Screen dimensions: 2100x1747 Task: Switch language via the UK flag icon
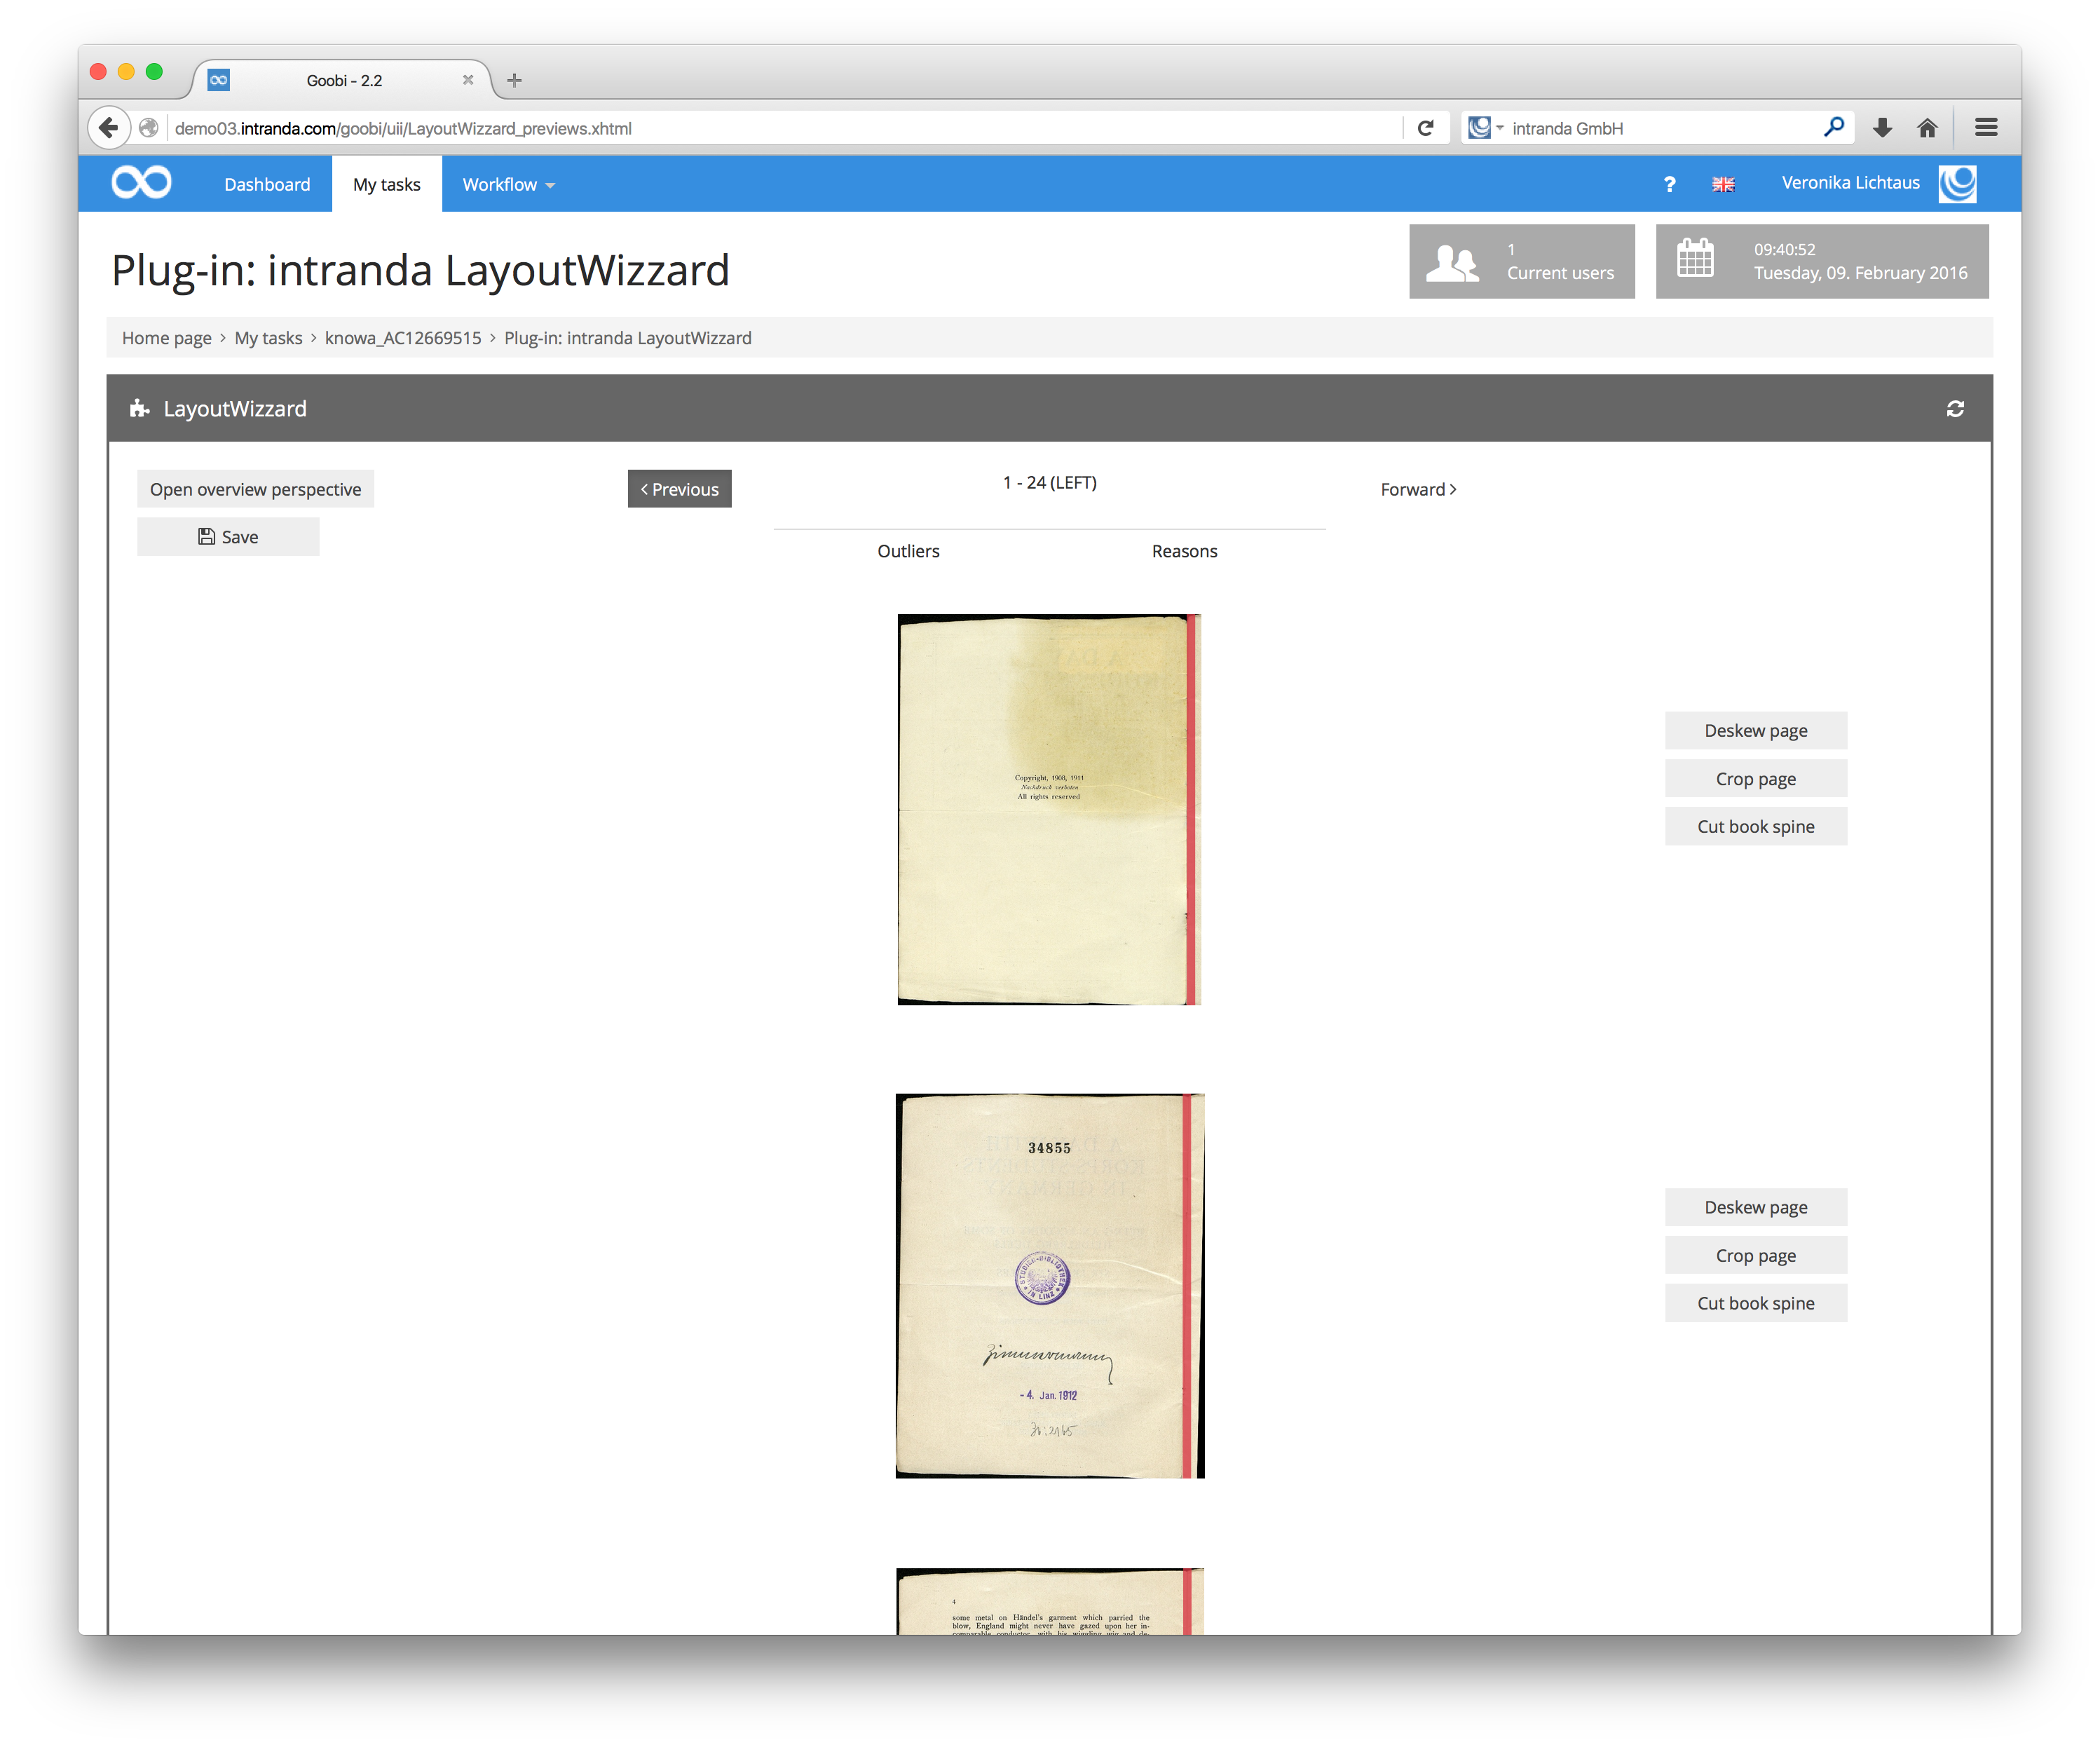click(x=1723, y=184)
